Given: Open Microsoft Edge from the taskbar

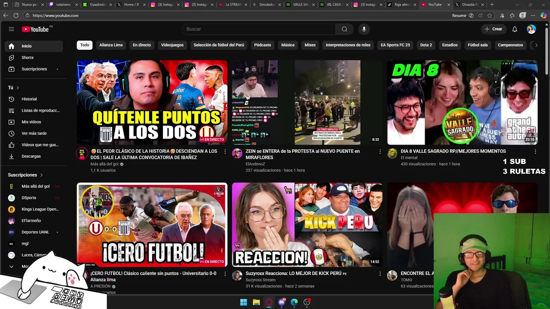Looking at the screenshot, I should click(x=294, y=302).
